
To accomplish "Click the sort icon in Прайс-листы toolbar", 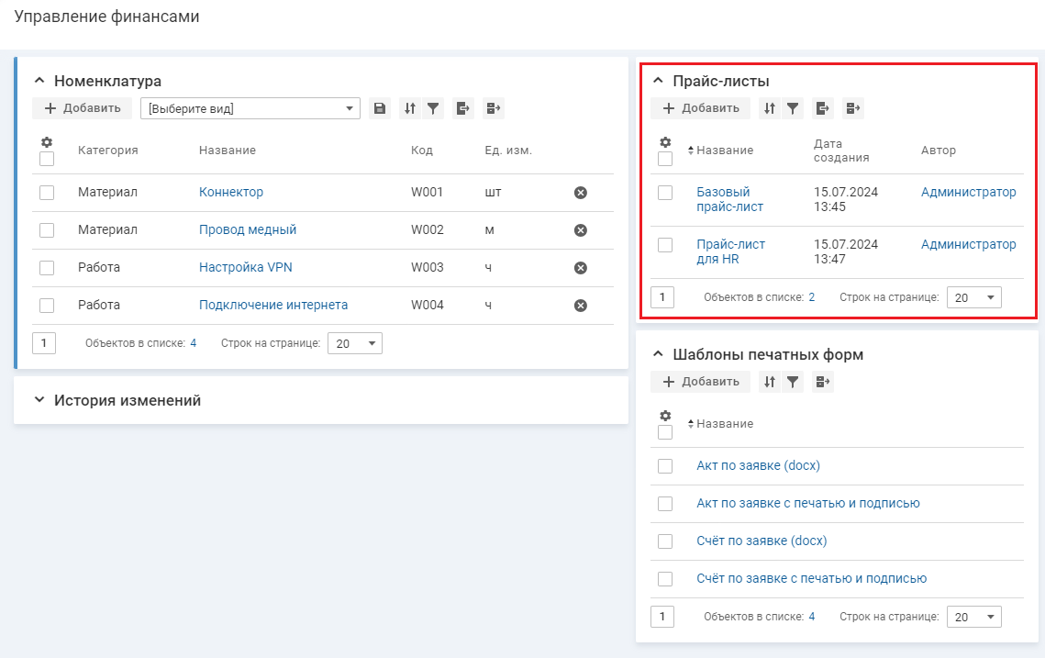I will 770,108.
